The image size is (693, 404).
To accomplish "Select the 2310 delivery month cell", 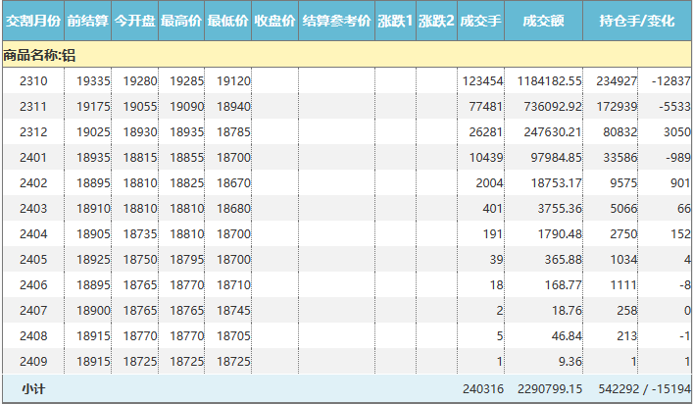I will pyautogui.click(x=33, y=80).
